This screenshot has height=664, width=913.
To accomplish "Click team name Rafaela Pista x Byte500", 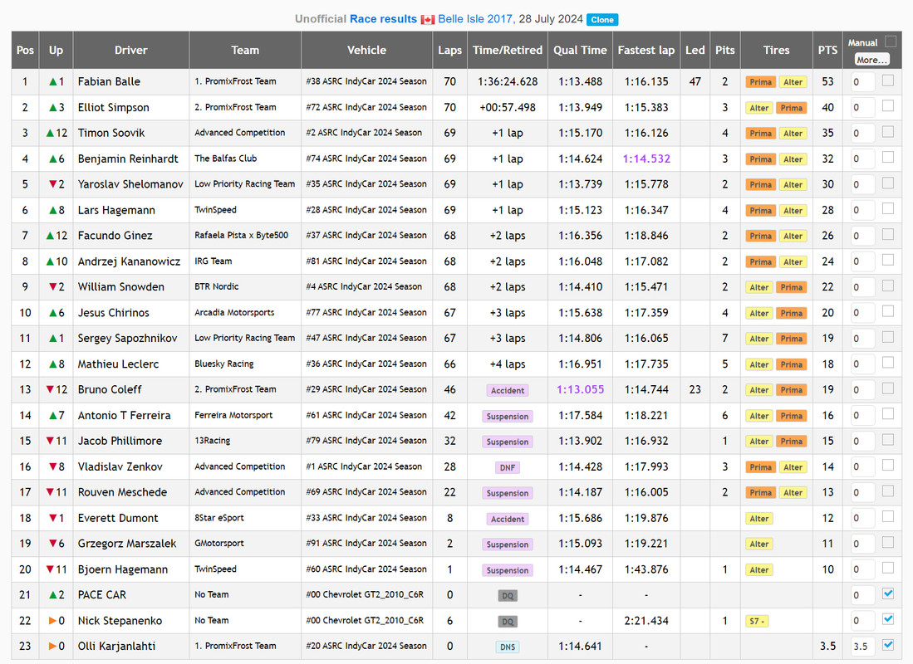I will 241,235.
